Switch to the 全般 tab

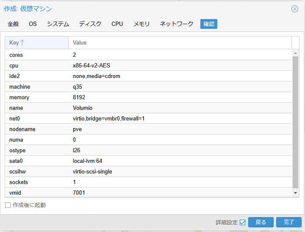(13, 24)
